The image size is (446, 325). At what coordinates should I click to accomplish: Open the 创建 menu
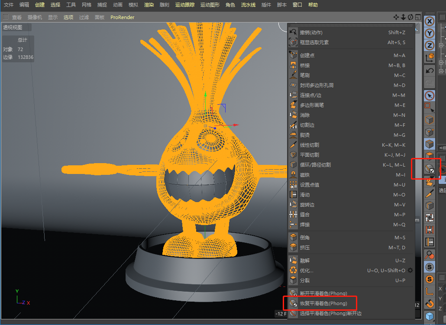40,5
